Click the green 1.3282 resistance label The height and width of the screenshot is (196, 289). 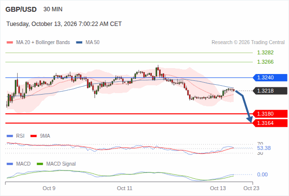click(x=265, y=52)
